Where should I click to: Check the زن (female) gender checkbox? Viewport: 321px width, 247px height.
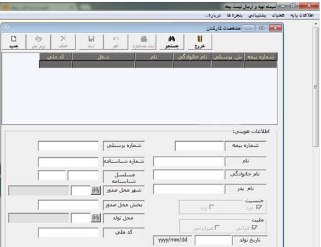pos(212,207)
